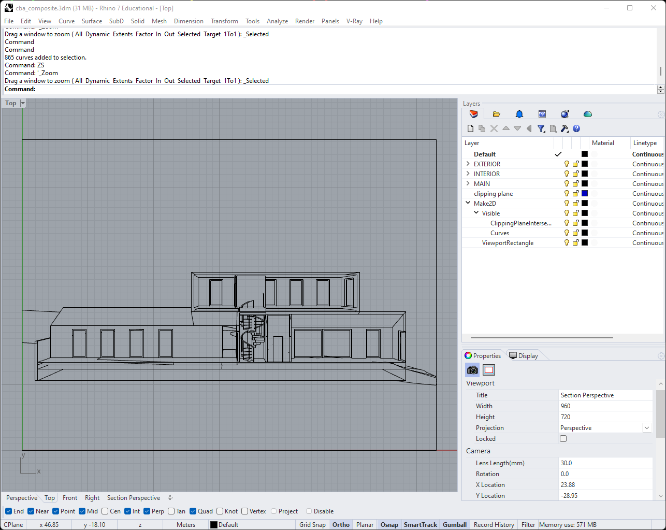The width and height of the screenshot is (666, 530).
Task: Turn off EXTERIOR layer visibility bulb
Action: pos(567,164)
